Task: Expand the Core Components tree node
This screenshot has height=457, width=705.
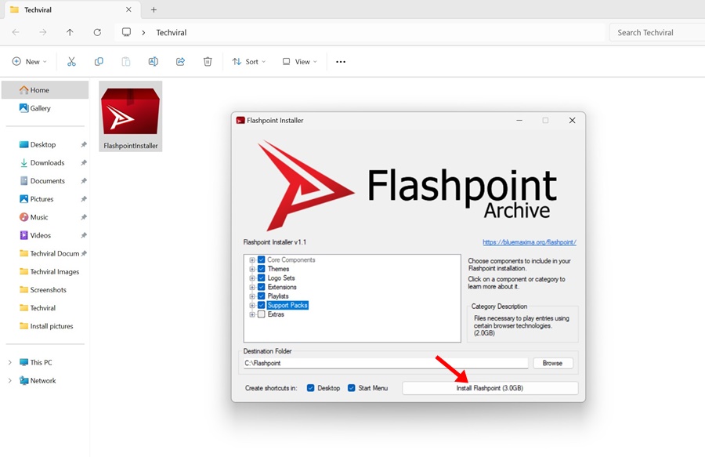Action: [252, 260]
